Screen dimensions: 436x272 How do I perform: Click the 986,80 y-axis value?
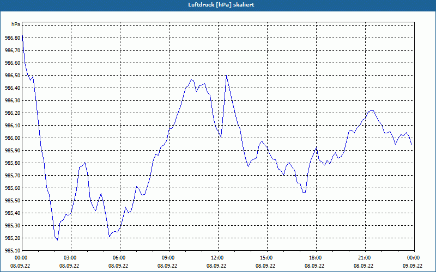click(13, 38)
